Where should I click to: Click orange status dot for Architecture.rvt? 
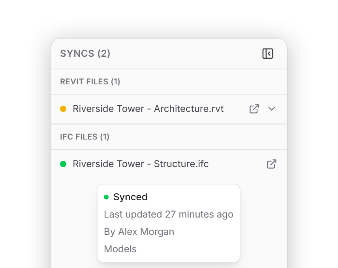click(x=63, y=109)
